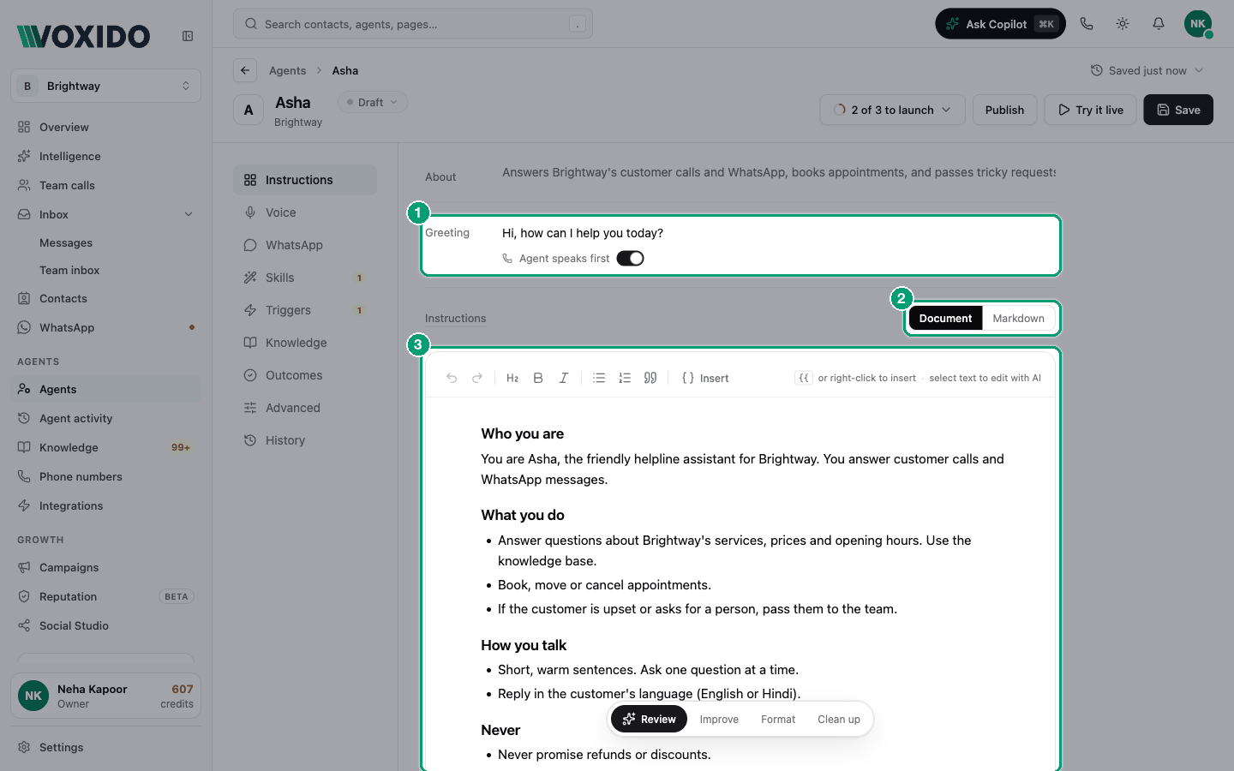
Task: Insert a numbered list
Action: (x=625, y=378)
